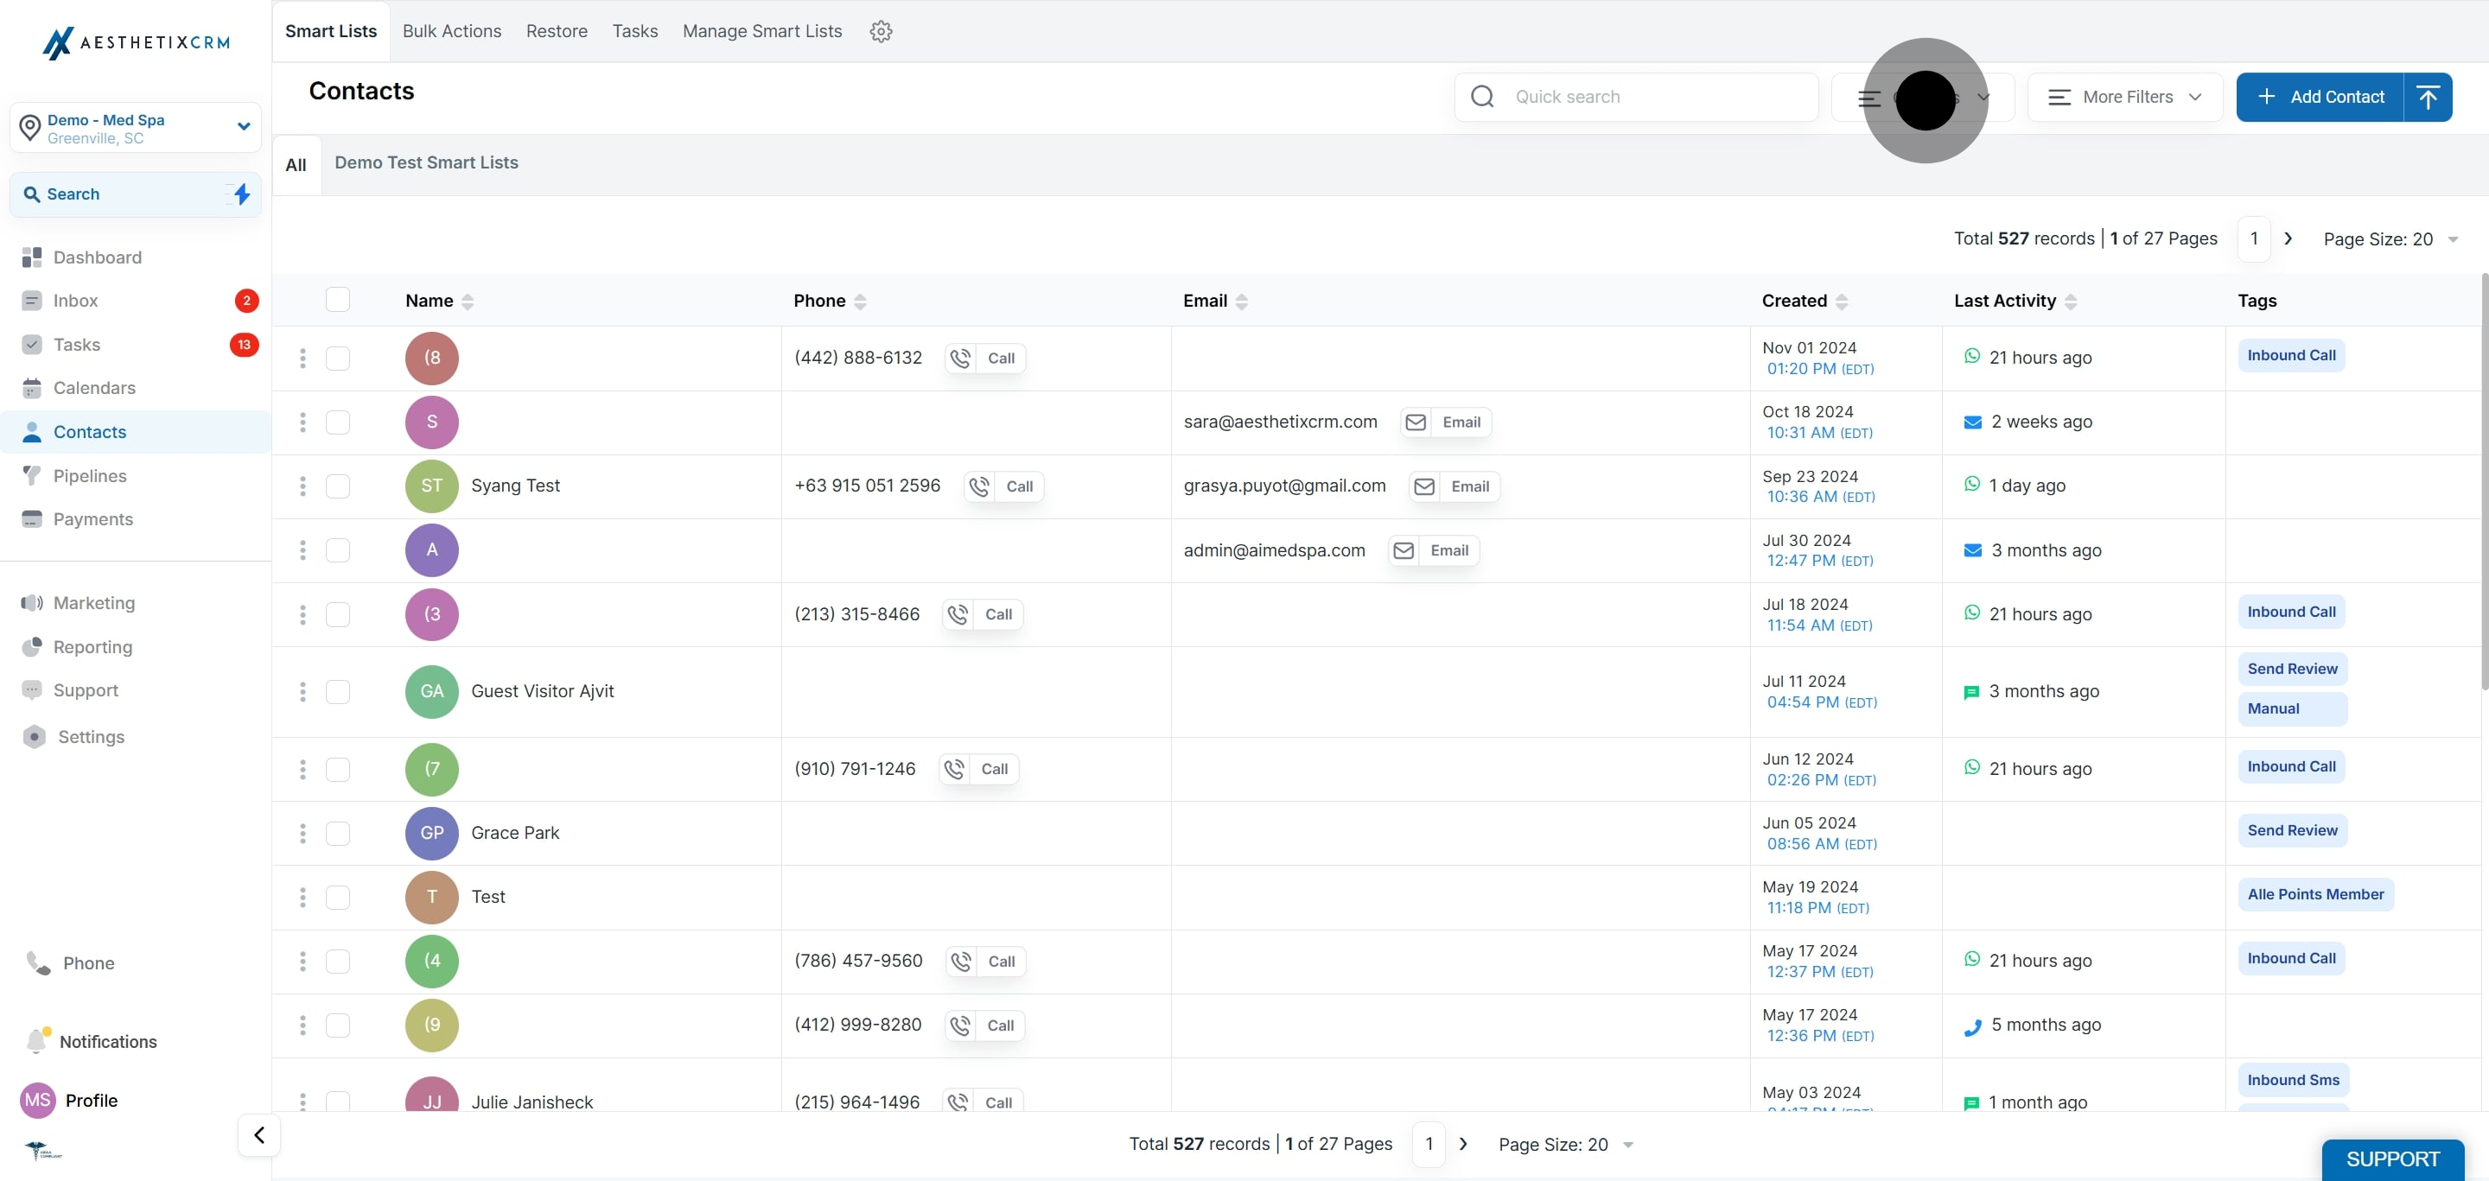Click the SUPPORT button

click(x=2392, y=1159)
